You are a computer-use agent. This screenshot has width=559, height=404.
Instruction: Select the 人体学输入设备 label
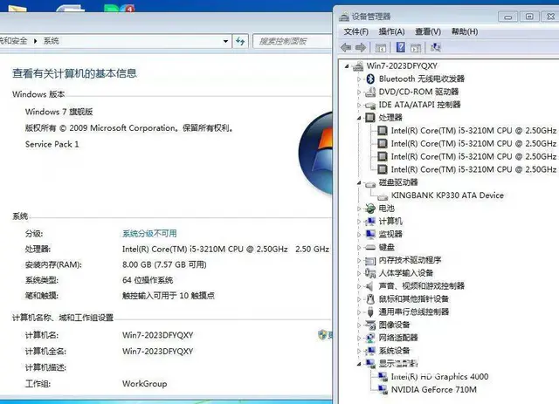405,273
